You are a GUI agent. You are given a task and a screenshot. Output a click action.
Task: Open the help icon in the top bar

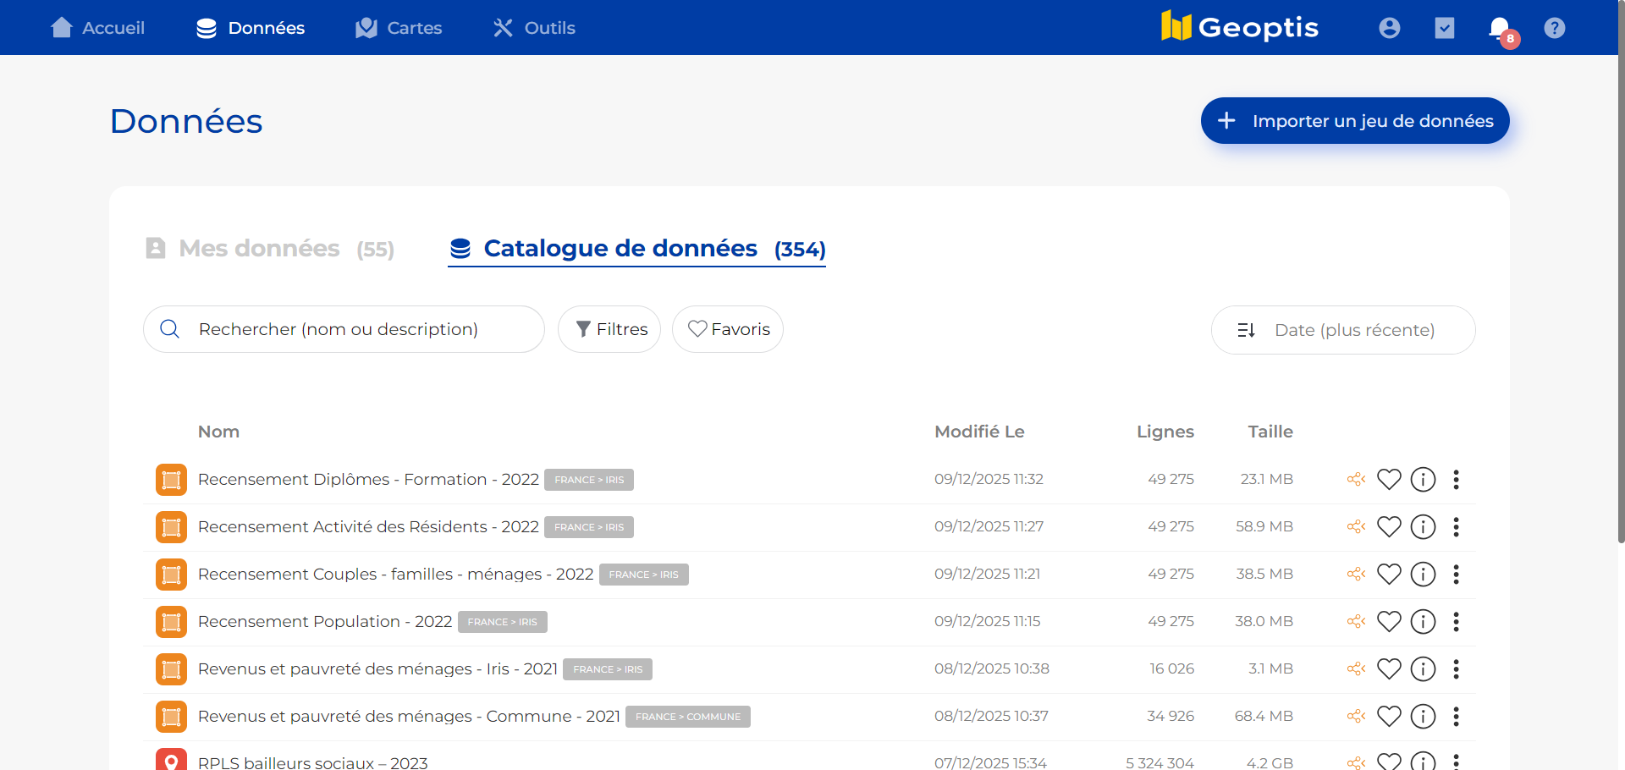coord(1556,27)
